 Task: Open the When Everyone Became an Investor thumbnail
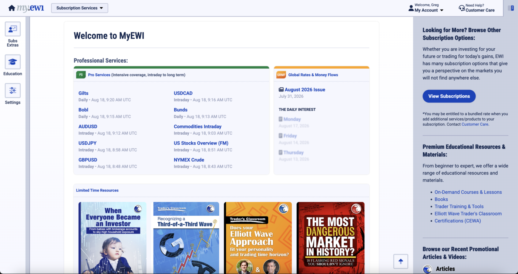(x=112, y=238)
